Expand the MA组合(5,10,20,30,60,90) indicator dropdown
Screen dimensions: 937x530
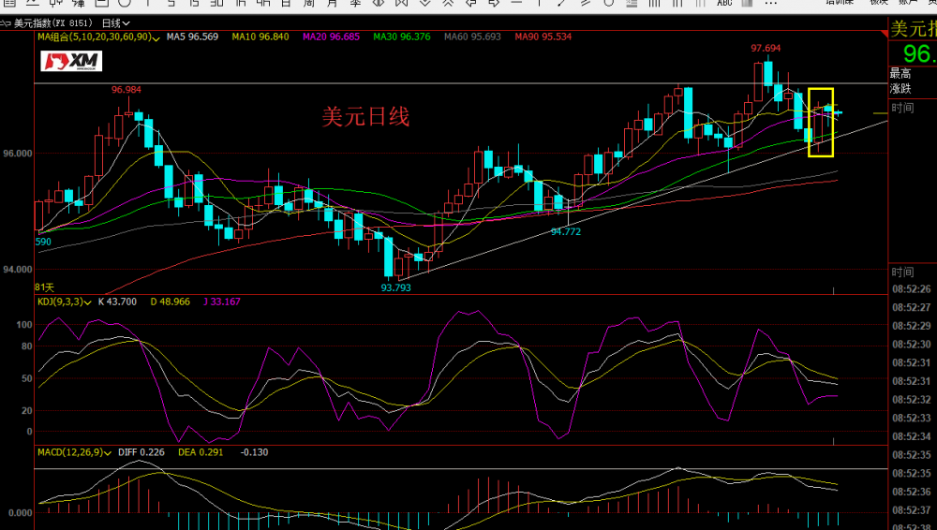coord(98,37)
